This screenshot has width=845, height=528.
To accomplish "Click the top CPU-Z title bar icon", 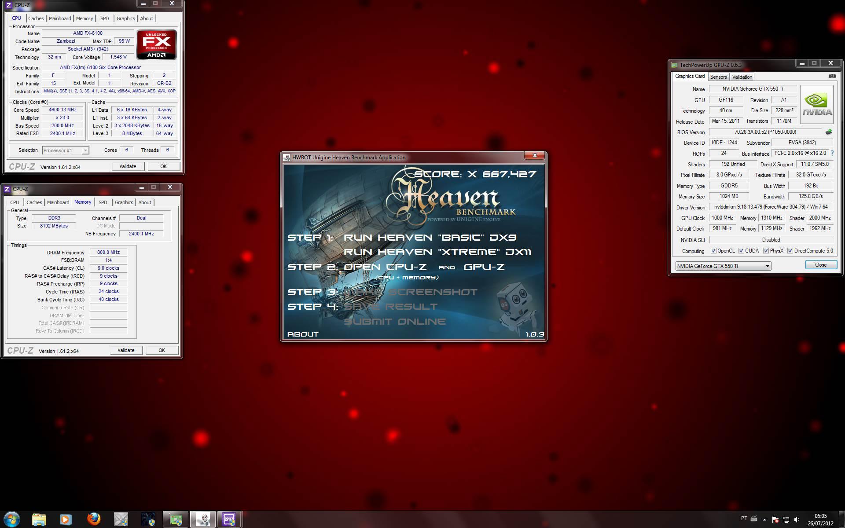I will tap(8, 5).
